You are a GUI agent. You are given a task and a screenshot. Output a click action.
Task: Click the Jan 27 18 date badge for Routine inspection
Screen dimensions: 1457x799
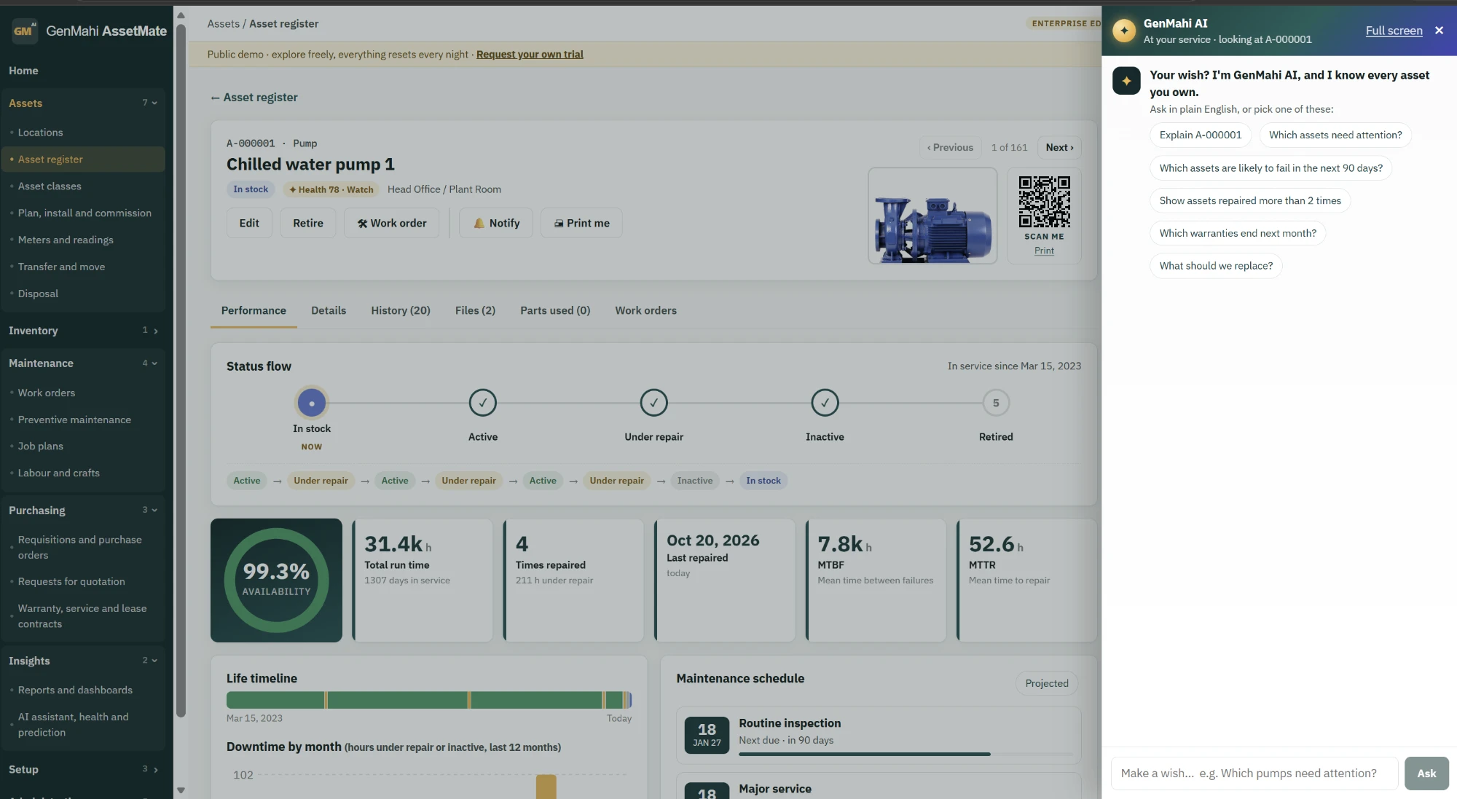[x=707, y=734]
